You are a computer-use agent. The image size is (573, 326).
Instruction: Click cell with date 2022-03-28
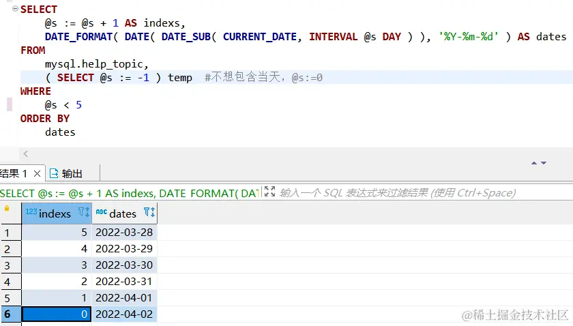[x=124, y=233]
